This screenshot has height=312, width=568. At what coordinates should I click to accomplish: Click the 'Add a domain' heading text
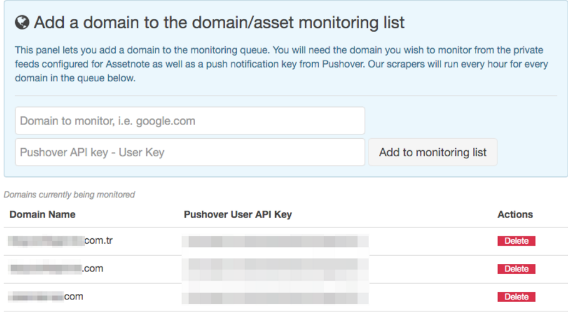click(219, 23)
